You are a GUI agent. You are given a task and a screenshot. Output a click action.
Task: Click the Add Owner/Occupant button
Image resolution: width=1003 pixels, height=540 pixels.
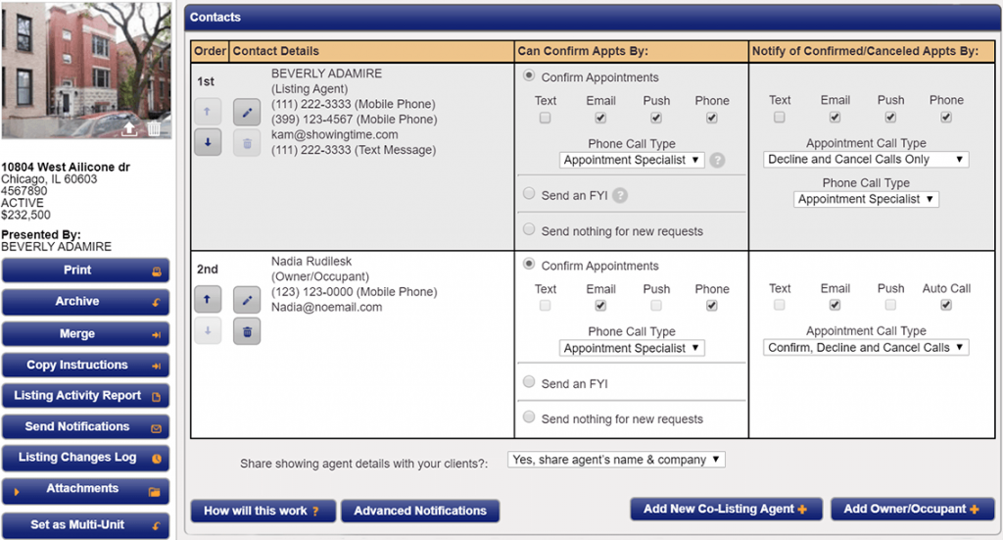pyautogui.click(x=912, y=510)
